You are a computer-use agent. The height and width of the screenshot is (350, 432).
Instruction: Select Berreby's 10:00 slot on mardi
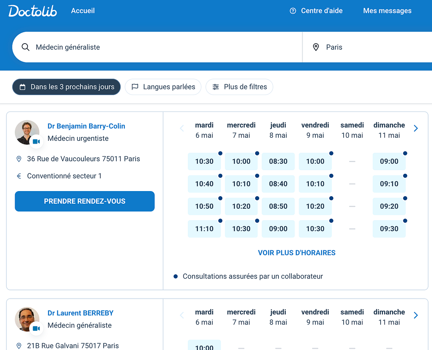coord(204,345)
